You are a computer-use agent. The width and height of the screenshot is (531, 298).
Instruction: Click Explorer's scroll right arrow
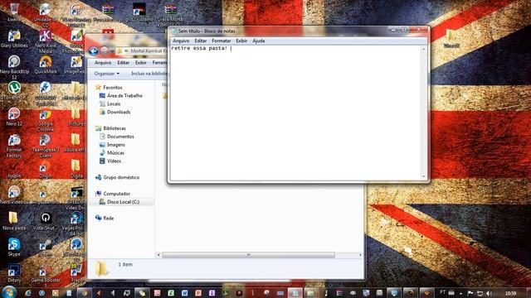pos(360,255)
